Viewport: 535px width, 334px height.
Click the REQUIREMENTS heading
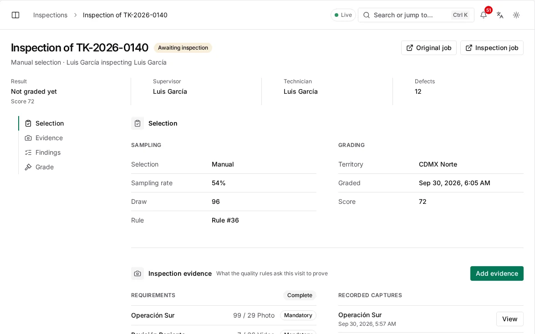point(153,295)
